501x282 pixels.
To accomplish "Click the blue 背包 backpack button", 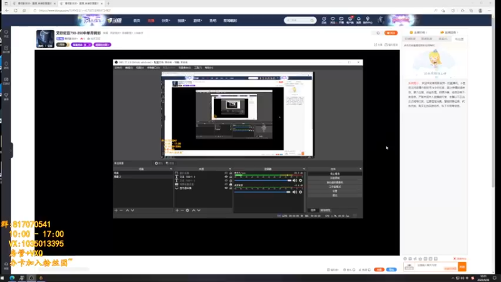I will coord(391,269).
